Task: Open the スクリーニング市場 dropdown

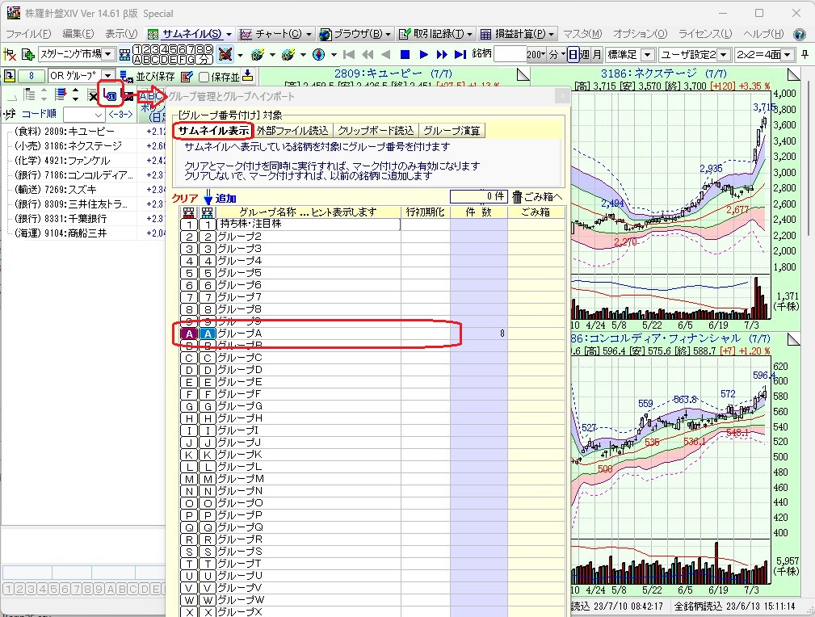Action: click(108, 54)
